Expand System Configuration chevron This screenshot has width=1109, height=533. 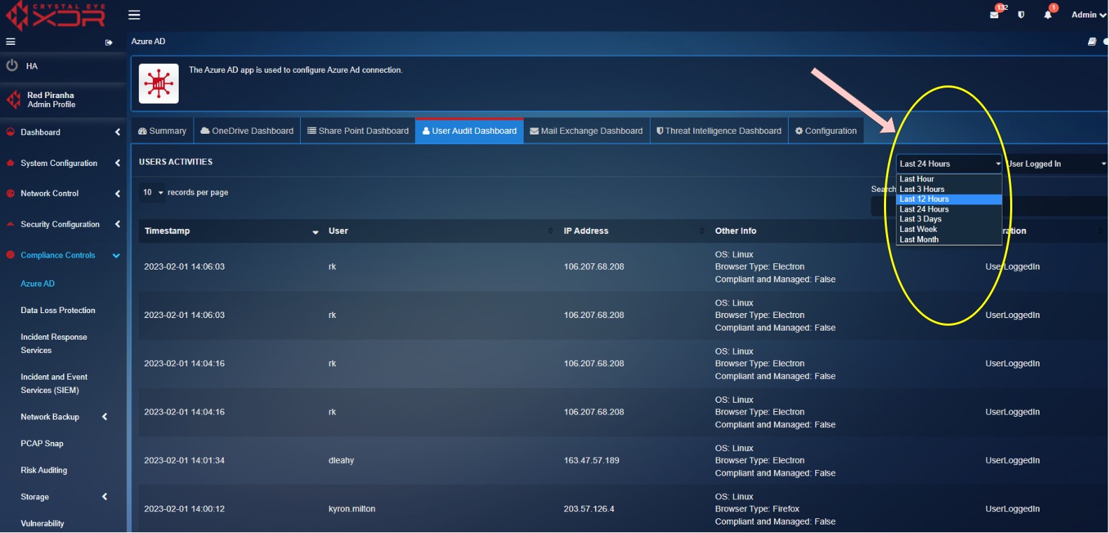click(x=117, y=163)
